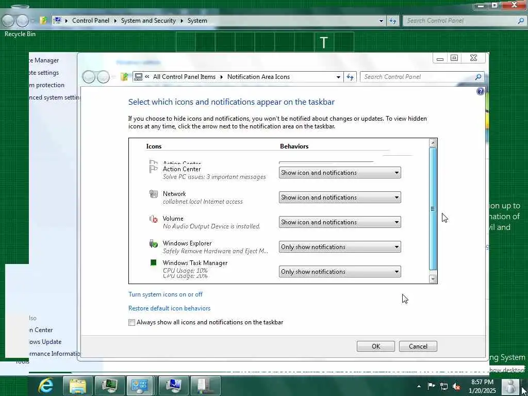Click Advanced system settings link
The height and width of the screenshot is (396, 528).
[x=55, y=97]
